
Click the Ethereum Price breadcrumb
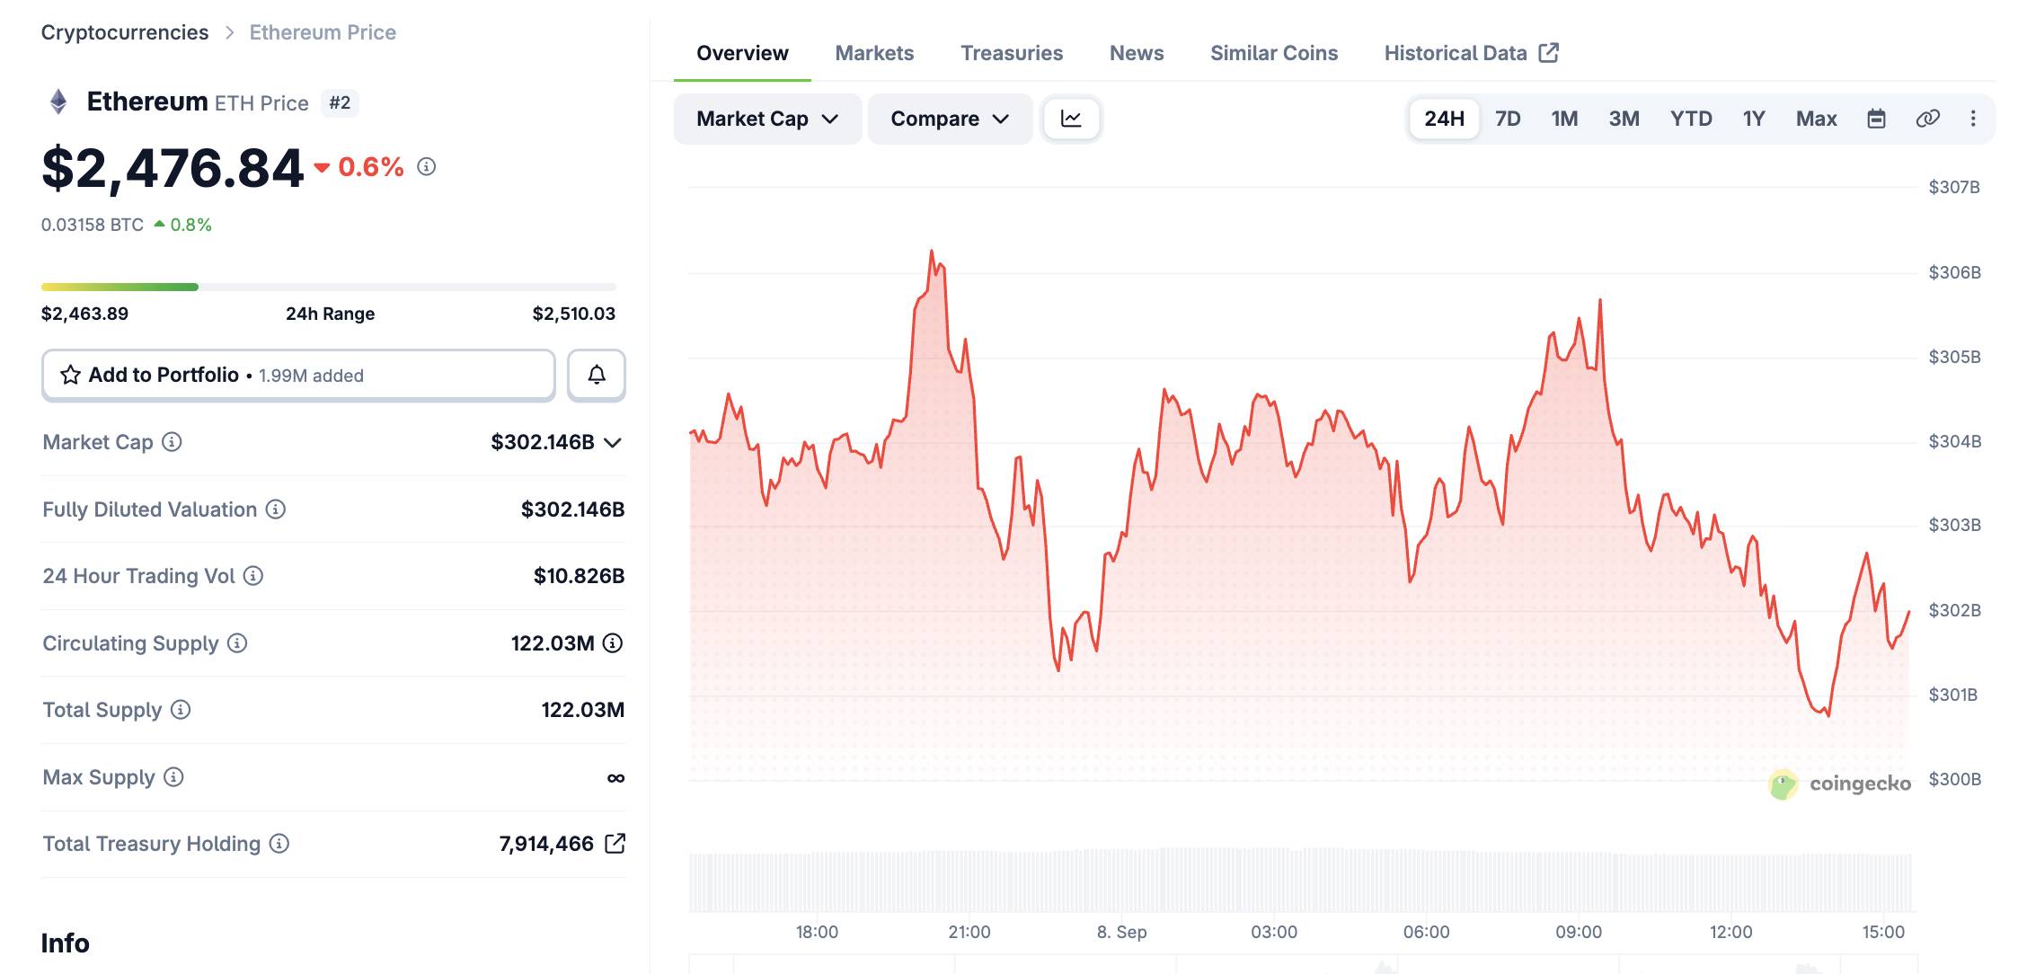pyautogui.click(x=323, y=32)
